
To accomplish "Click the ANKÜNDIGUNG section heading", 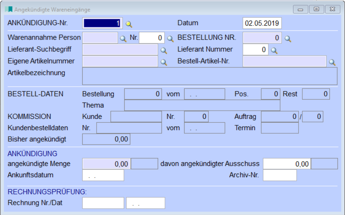I will pyautogui.click(x=32, y=154).
